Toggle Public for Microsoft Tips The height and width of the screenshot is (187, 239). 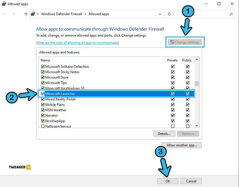tap(188, 83)
